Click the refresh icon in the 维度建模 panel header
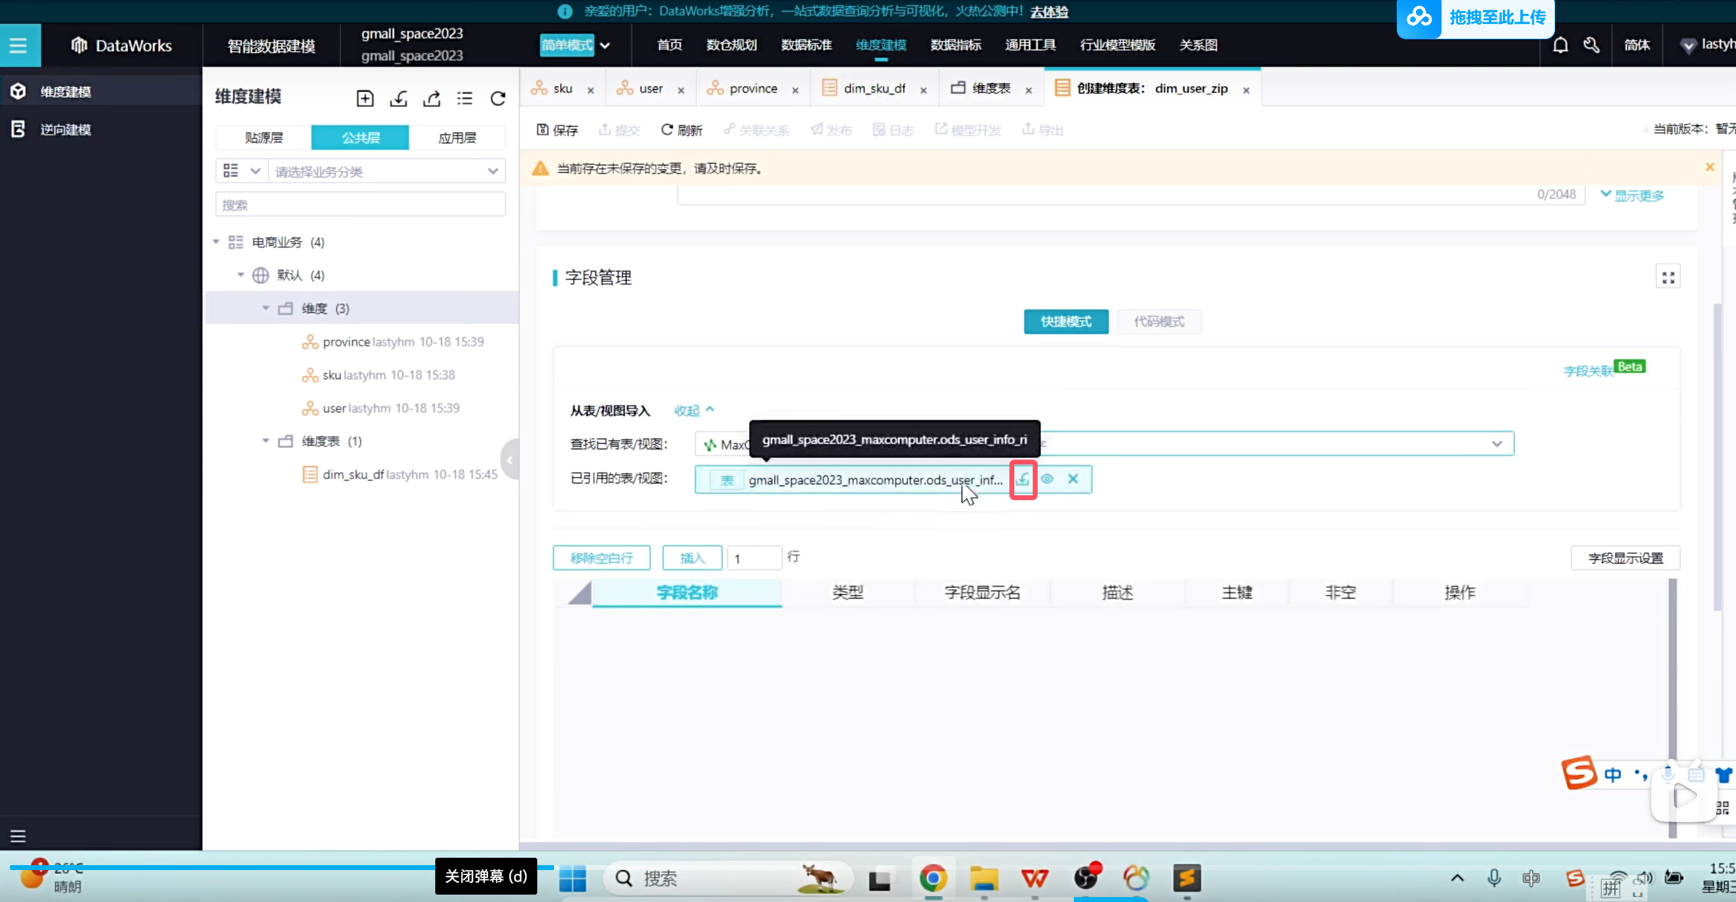This screenshot has height=902, width=1736. pyautogui.click(x=497, y=98)
